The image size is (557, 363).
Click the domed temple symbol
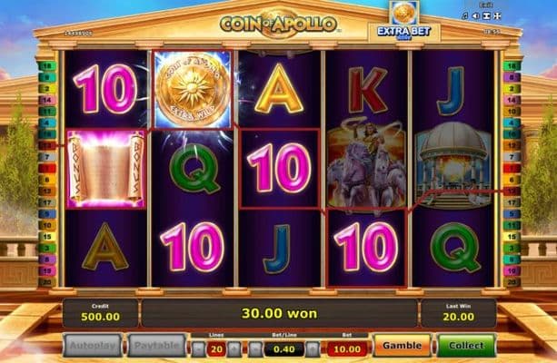point(453,165)
